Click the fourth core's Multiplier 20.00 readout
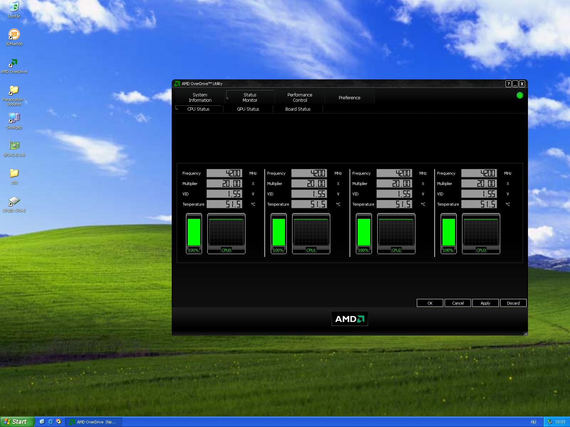This screenshot has height=427, width=570. [x=479, y=184]
